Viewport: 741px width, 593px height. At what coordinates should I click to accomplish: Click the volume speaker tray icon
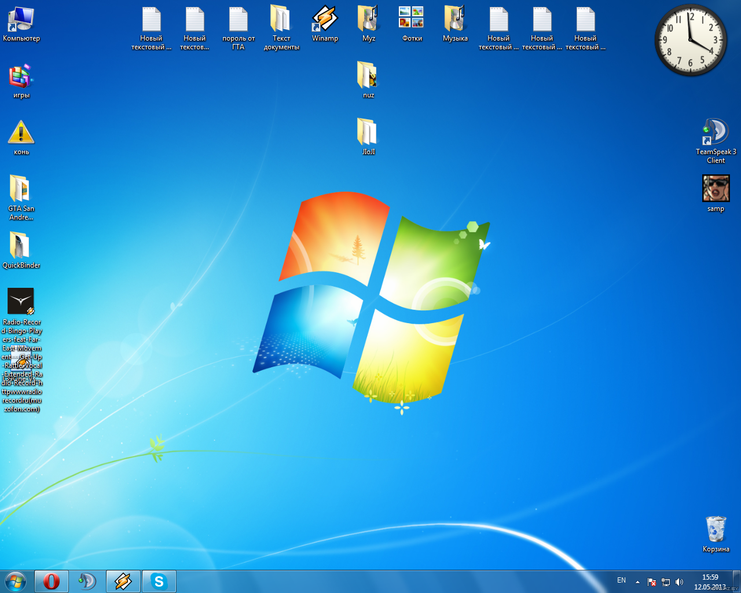tap(680, 582)
